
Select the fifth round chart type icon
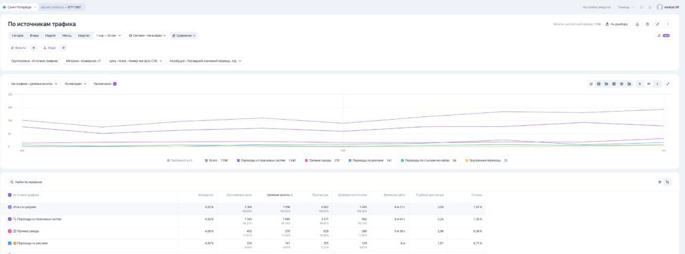[621, 84]
